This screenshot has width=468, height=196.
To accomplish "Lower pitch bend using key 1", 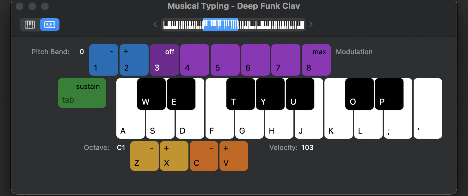I will coord(104,60).
